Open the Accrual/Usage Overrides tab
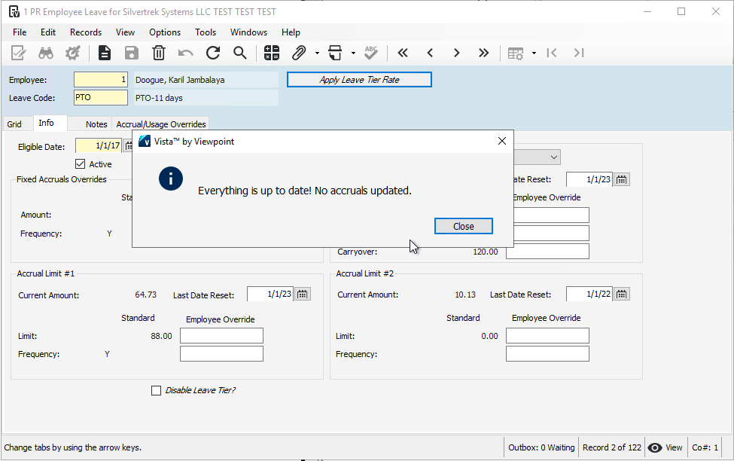734x461 pixels. (x=161, y=124)
